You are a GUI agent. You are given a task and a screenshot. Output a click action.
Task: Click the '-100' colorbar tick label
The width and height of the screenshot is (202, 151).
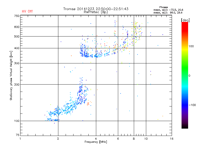[x=192, y=105]
